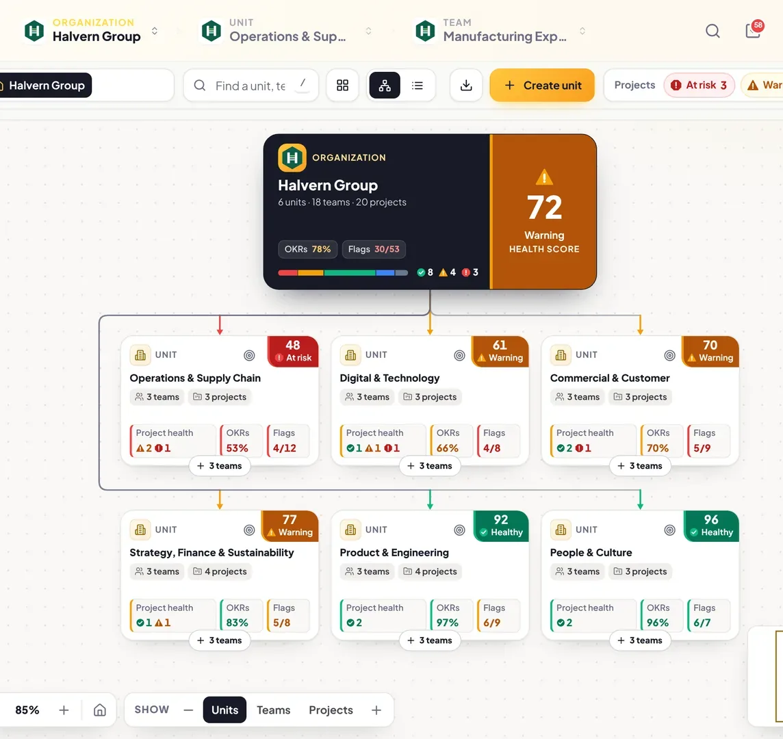This screenshot has height=739, width=783.
Task: Click the People & Culture unit title
Action: pos(591,553)
